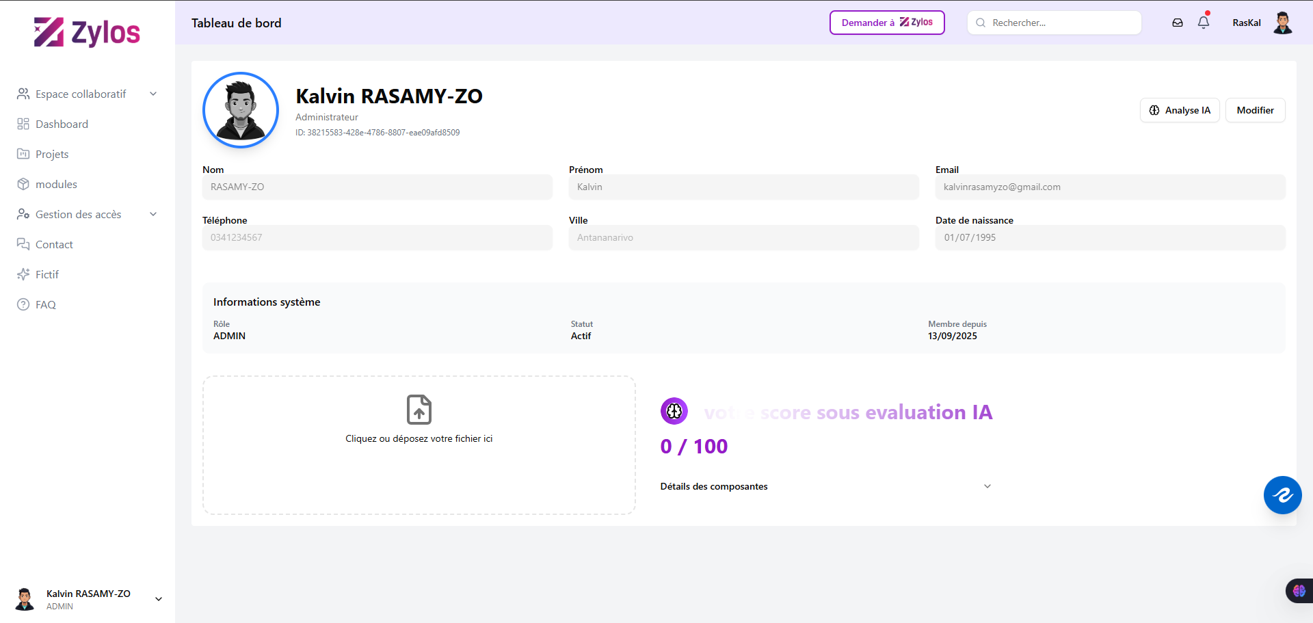Expand Détails des composantes
The width and height of the screenshot is (1313, 623).
(x=987, y=486)
